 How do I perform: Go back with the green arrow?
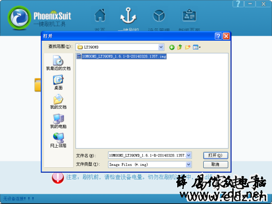172,47
